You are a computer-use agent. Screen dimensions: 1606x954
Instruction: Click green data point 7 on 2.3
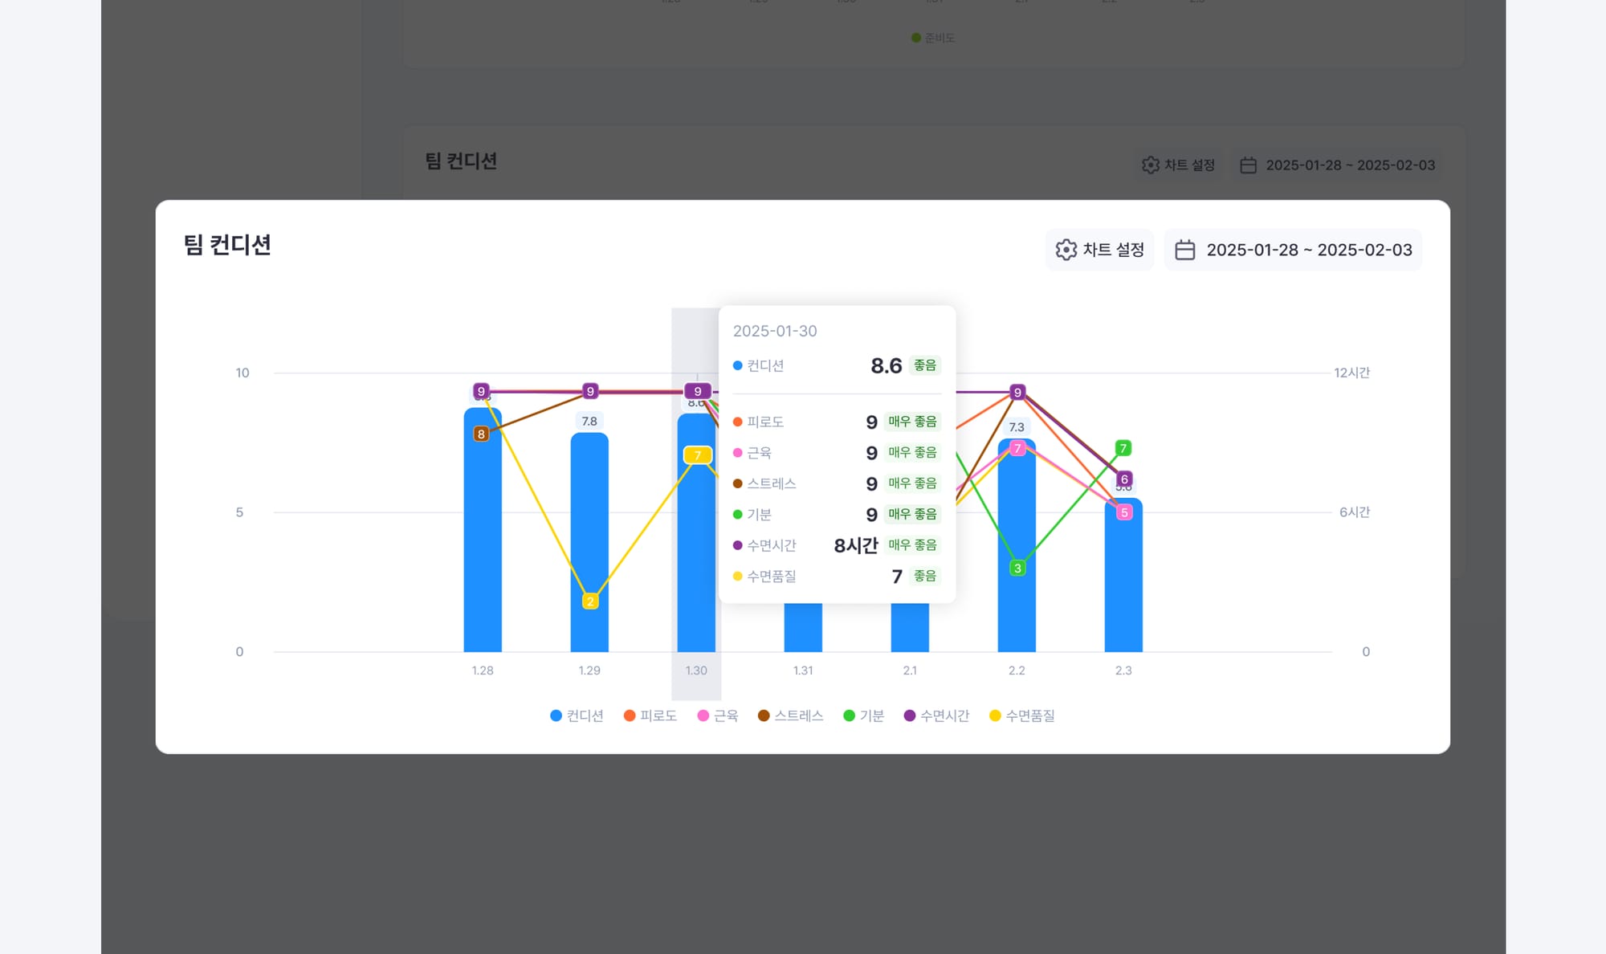click(x=1123, y=448)
